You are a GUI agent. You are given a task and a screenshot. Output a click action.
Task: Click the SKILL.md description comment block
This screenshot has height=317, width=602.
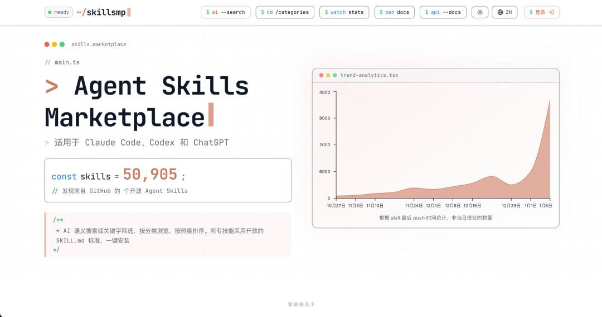[x=168, y=235]
